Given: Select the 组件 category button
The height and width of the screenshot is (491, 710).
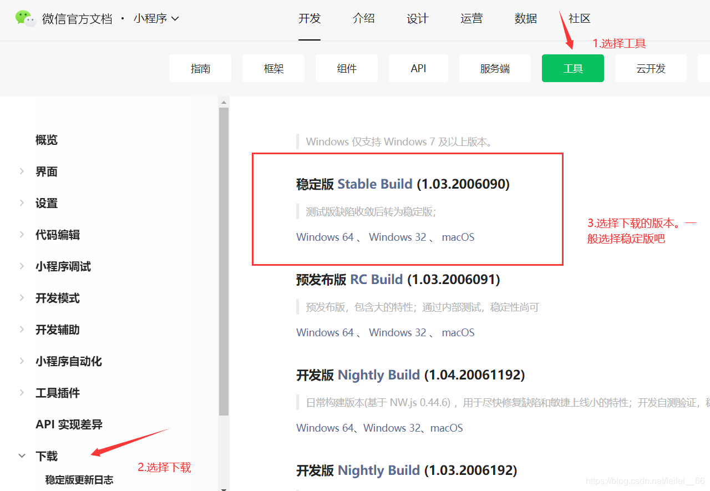Looking at the screenshot, I should (x=347, y=68).
